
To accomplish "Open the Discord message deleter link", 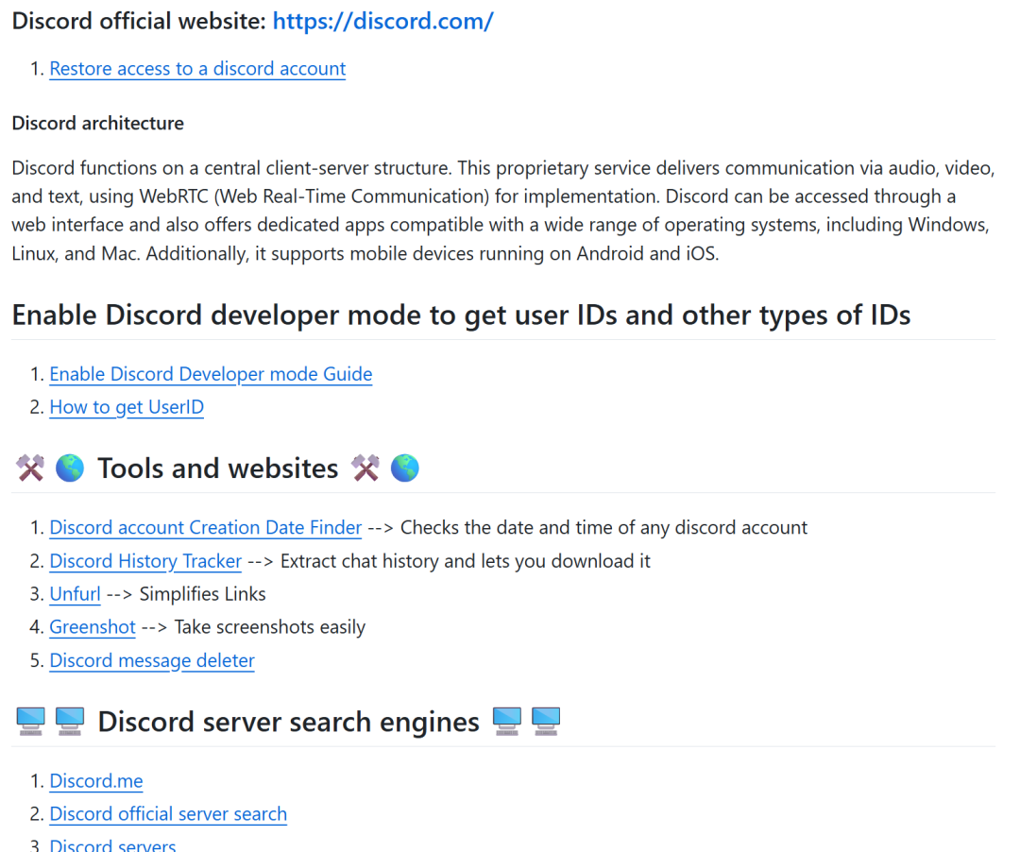I will [152, 661].
